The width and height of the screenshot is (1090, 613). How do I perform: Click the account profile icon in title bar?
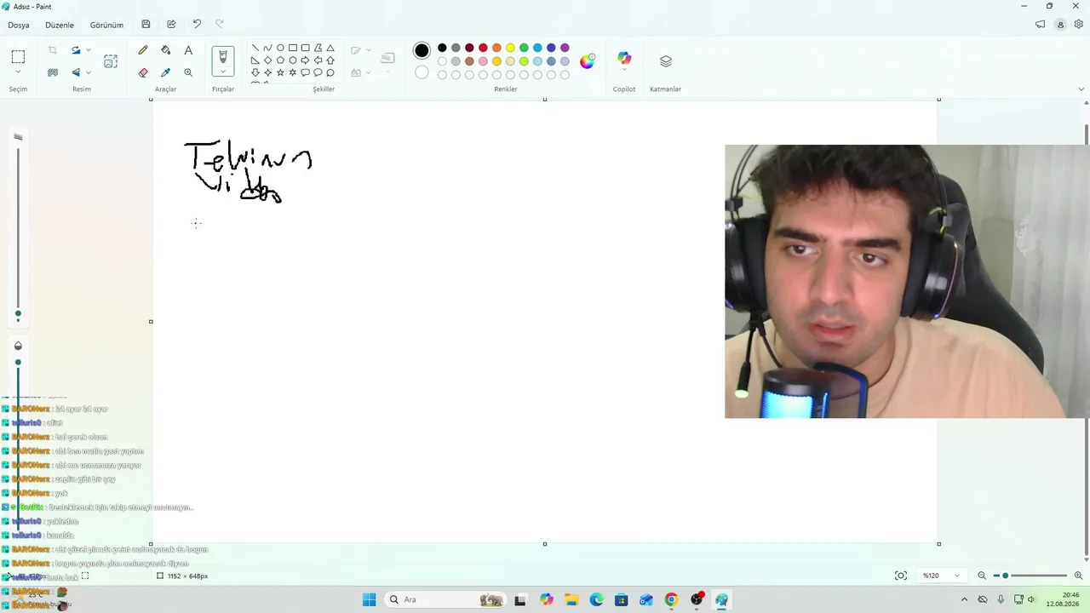tap(1060, 25)
